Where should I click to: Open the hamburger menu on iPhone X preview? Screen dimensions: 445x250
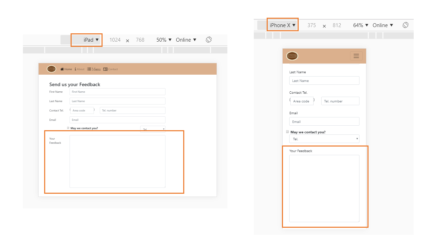pyautogui.click(x=356, y=56)
